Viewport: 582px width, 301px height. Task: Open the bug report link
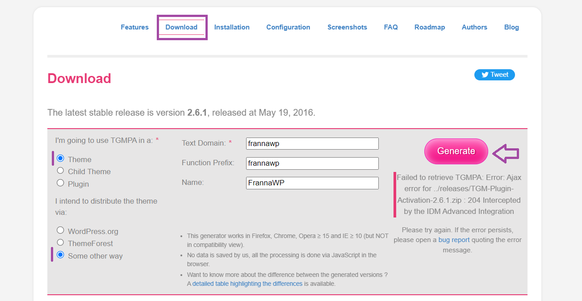[454, 240]
